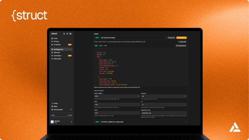Open API Keys page
This screenshot has height=140, width=249.
pos(56,41)
